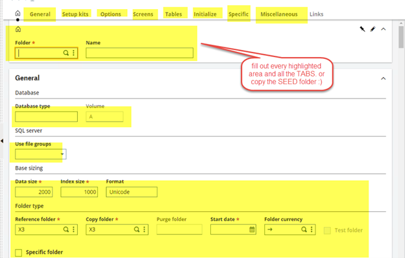Switch to the Setup kits tab

click(75, 14)
